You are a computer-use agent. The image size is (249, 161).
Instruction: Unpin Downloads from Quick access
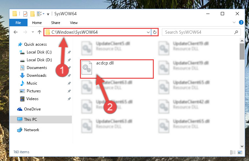coord(69,75)
